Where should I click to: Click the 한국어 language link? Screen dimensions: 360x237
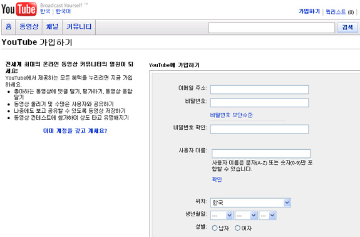pos(63,11)
